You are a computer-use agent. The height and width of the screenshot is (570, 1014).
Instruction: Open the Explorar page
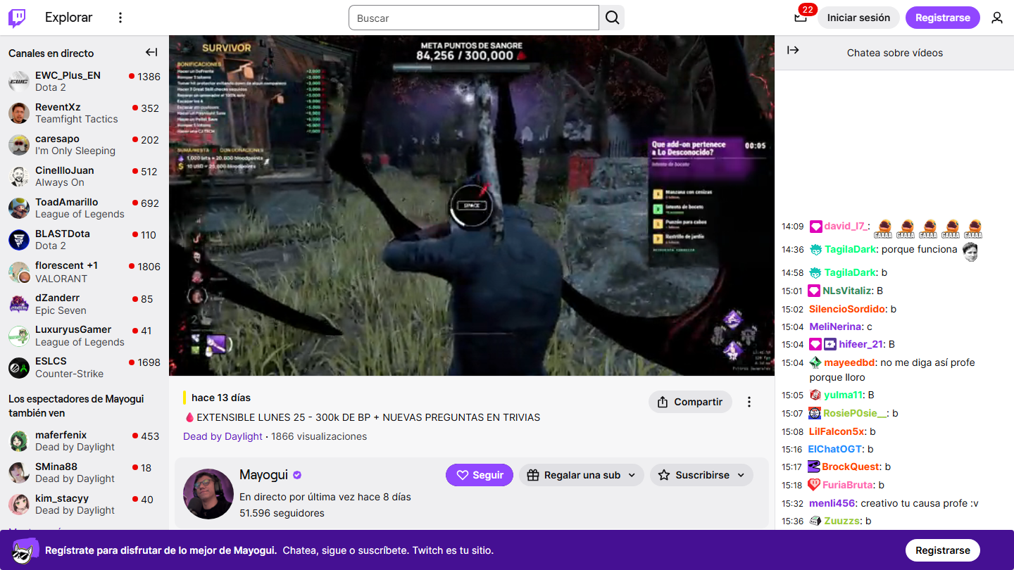[x=69, y=18]
